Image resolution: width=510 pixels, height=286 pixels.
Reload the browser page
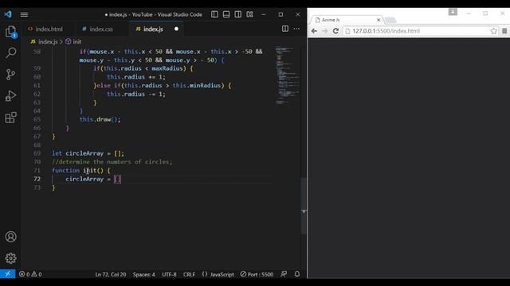coord(335,31)
